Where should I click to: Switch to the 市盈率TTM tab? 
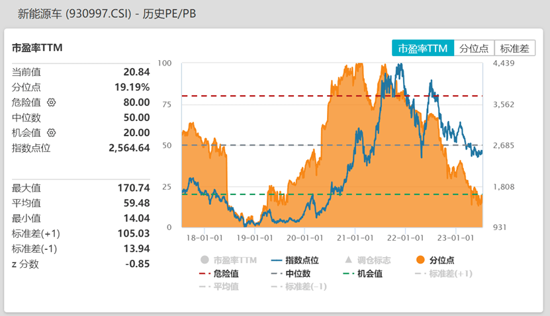click(x=423, y=48)
